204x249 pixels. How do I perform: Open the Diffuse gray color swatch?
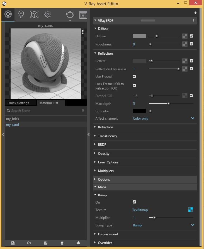pos(140,36)
